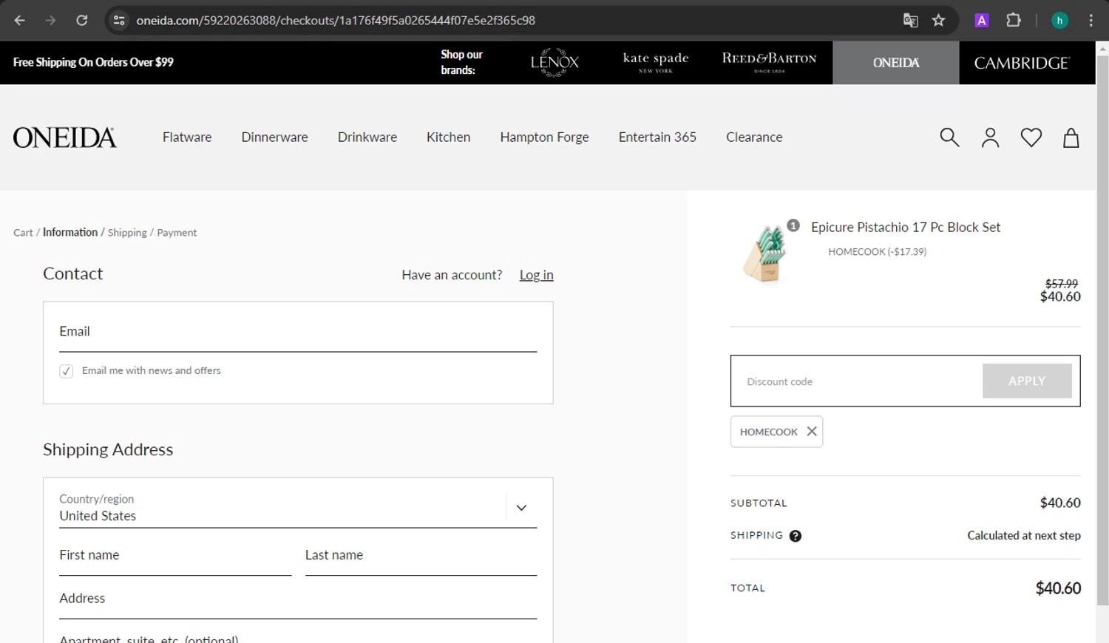Click the ONEIDA logo

[64, 137]
